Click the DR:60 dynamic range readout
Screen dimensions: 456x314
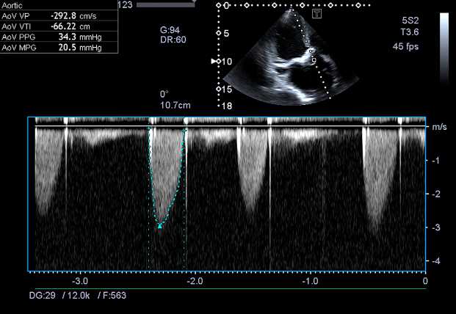coord(173,40)
